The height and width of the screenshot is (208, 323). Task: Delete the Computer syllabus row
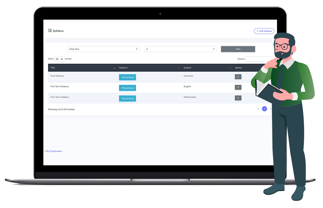(238, 77)
